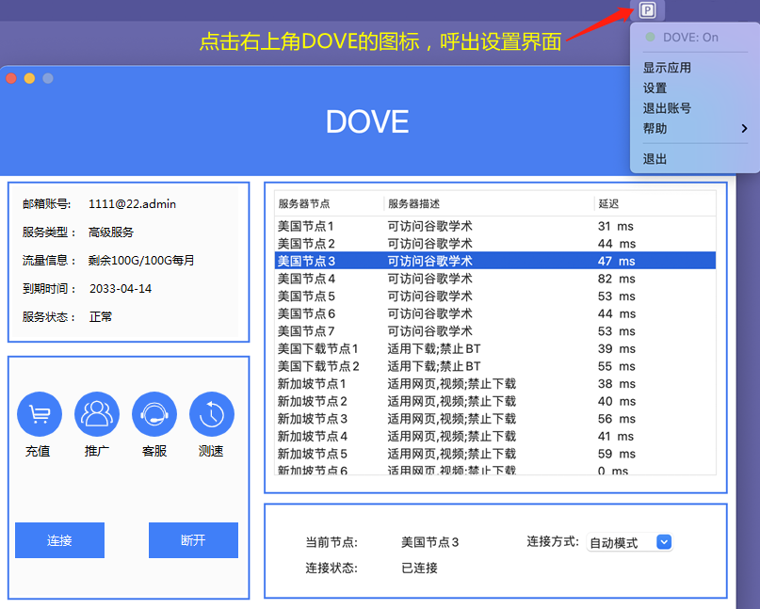This screenshot has width=760, height=609.
Task: Click the green DOVE: On status dot
Action: [x=650, y=38]
